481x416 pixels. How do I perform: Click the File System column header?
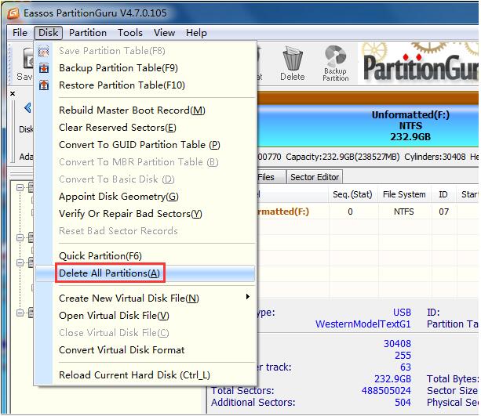404,194
